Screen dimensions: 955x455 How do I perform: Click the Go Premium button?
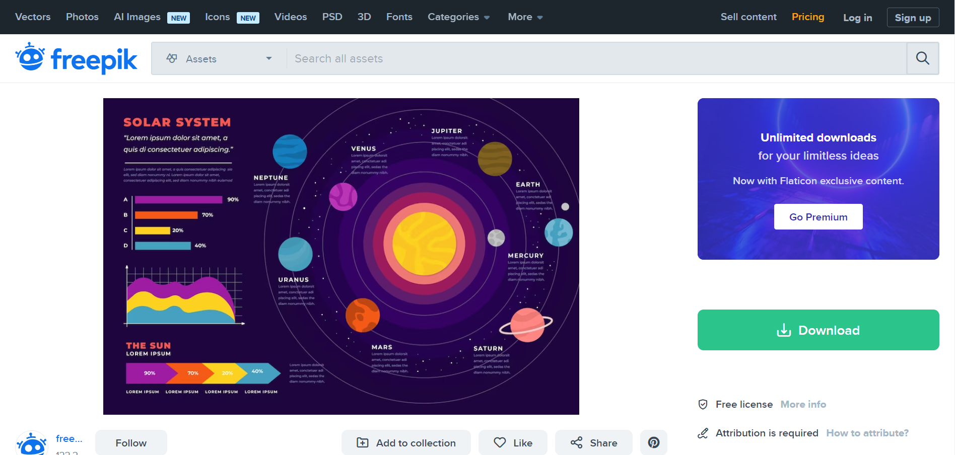pos(818,217)
